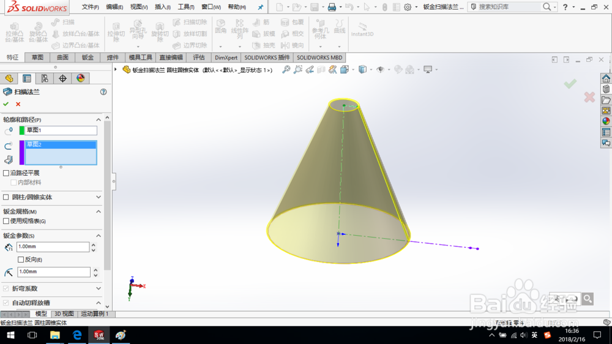Enable 使用规格表 checkbox

tap(6, 221)
